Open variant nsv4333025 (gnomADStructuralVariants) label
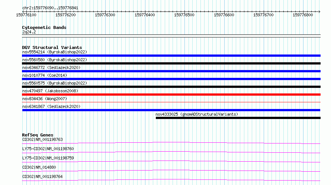Screen dimensions: 331x185 [x=197, y=114]
